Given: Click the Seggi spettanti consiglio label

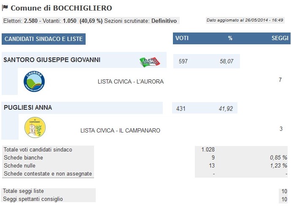Looking at the screenshot, I should pos(33,199).
